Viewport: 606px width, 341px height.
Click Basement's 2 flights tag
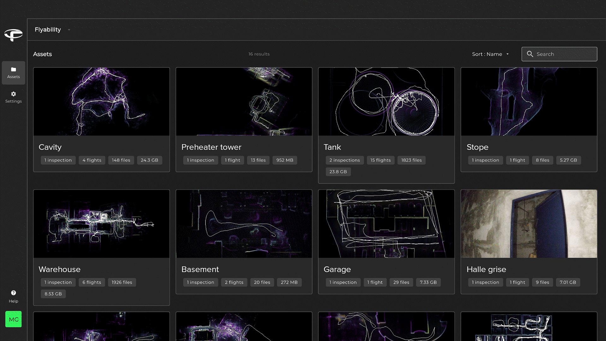(x=234, y=282)
